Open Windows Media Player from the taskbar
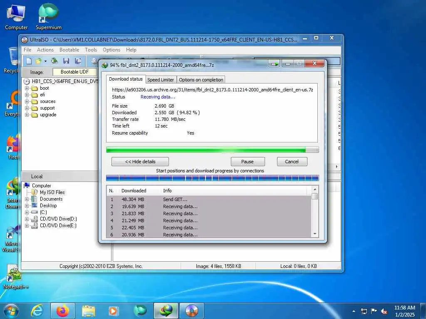The image size is (426, 319). [113, 311]
